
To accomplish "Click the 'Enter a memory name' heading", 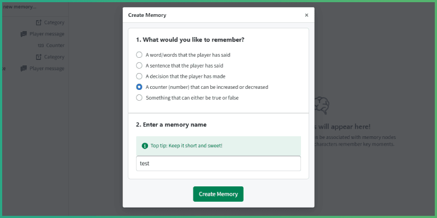I will [x=171, y=125].
